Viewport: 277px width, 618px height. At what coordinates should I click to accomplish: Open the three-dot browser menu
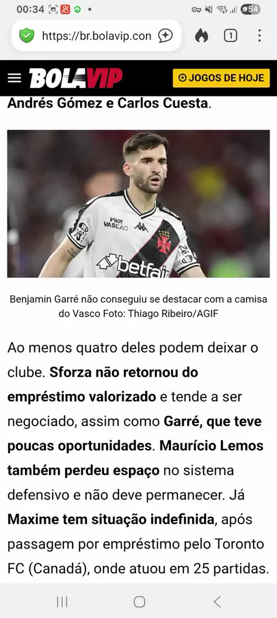(x=259, y=35)
